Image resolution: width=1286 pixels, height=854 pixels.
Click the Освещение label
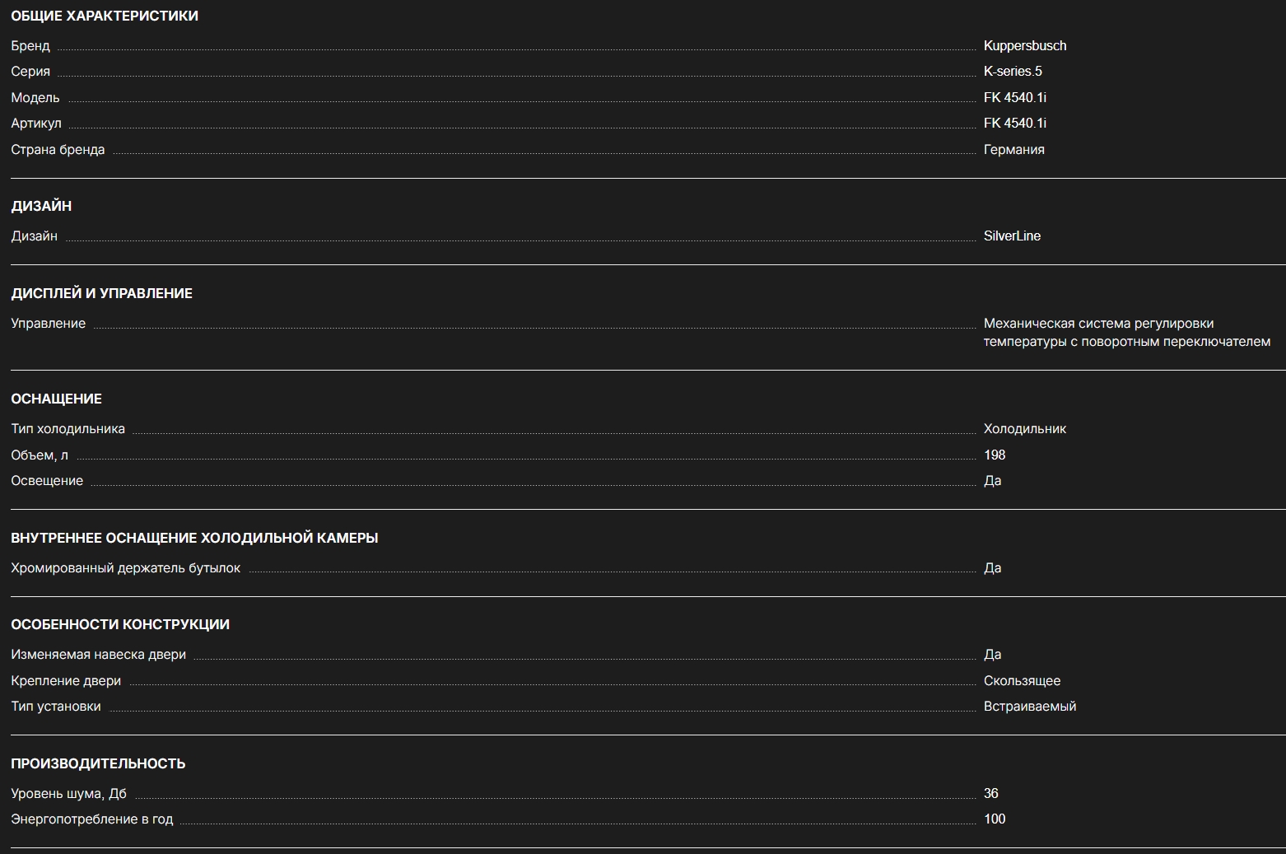[x=47, y=481]
